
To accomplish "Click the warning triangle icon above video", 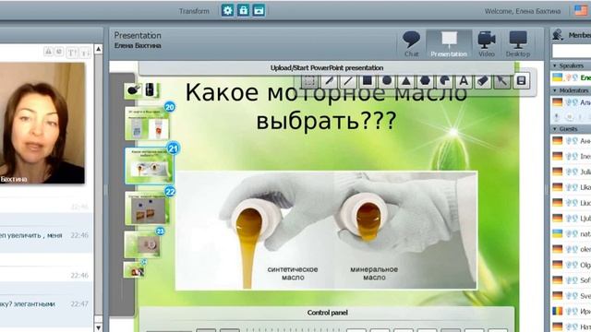I will 48,52.
